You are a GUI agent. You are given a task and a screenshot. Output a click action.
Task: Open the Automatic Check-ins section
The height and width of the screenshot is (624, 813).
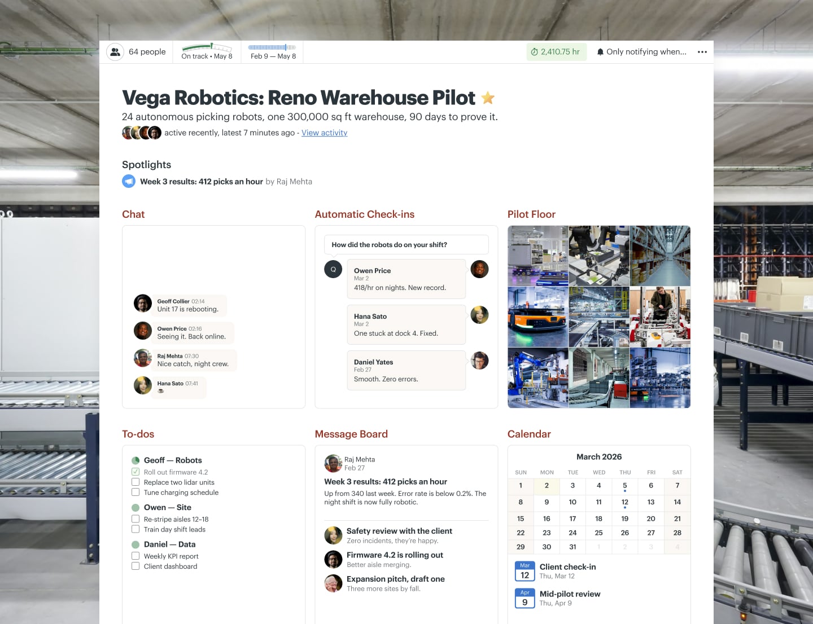click(x=365, y=214)
